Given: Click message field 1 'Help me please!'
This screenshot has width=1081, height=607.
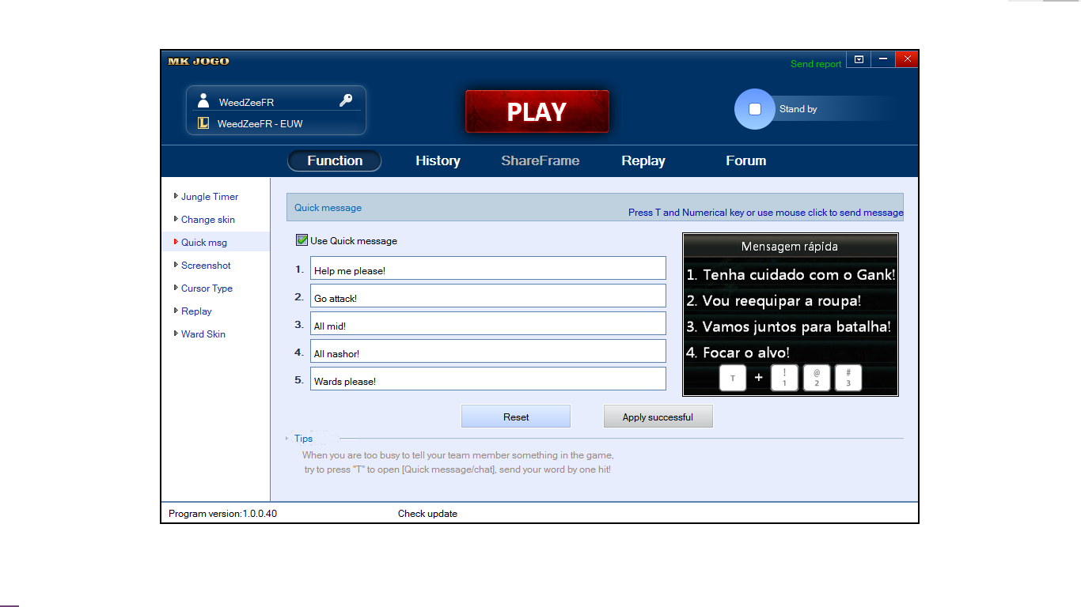Looking at the screenshot, I should pyautogui.click(x=488, y=268).
